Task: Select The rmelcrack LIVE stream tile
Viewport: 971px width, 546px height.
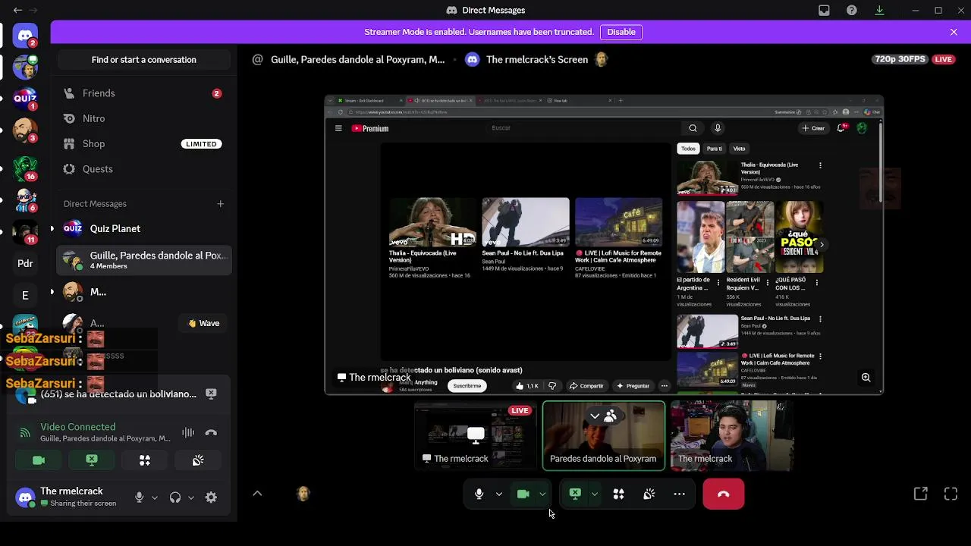Action: pos(475,435)
